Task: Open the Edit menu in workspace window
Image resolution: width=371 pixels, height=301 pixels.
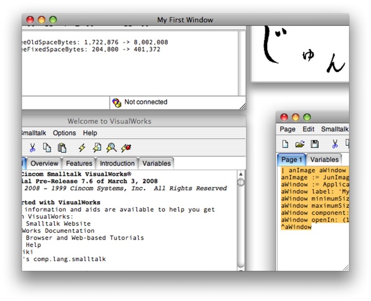Action: point(309,129)
